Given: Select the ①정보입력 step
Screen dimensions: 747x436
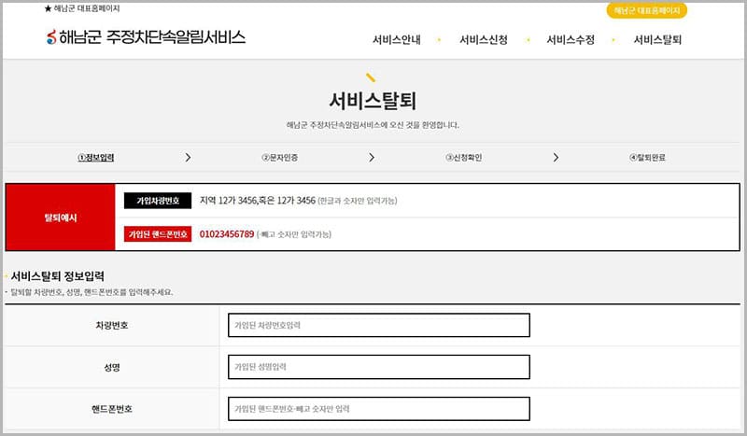Looking at the screenshot, I should click(102, 158).
